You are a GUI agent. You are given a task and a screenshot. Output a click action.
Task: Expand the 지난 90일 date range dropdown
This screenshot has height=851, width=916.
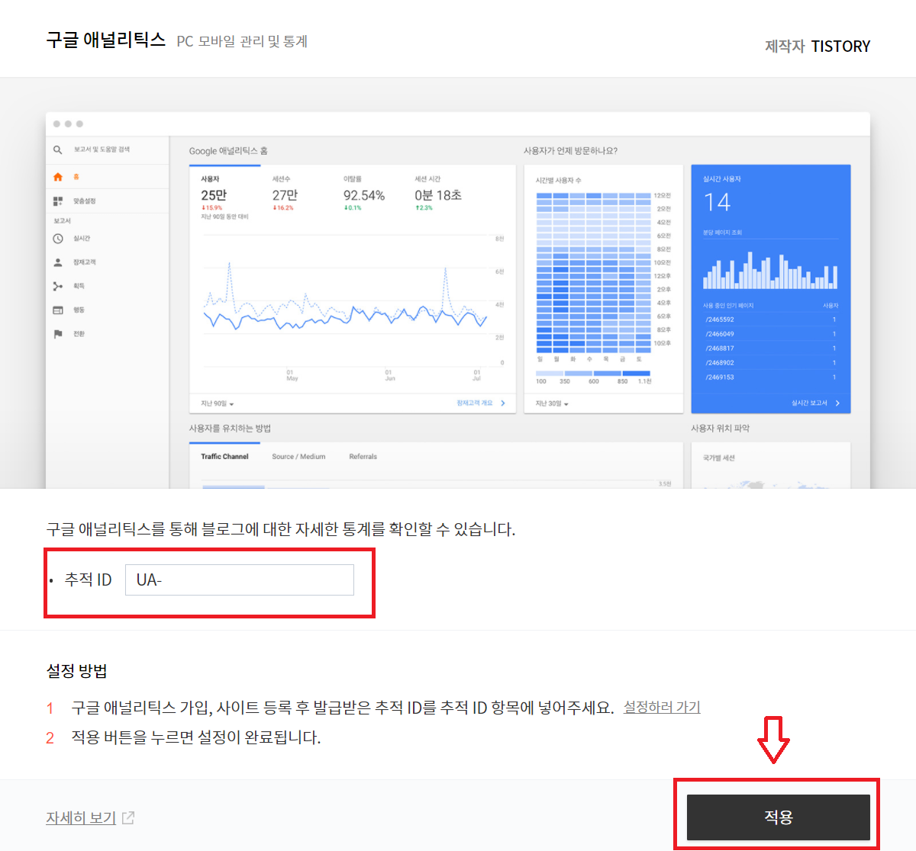pyautogui.click(x=218, y=403)
